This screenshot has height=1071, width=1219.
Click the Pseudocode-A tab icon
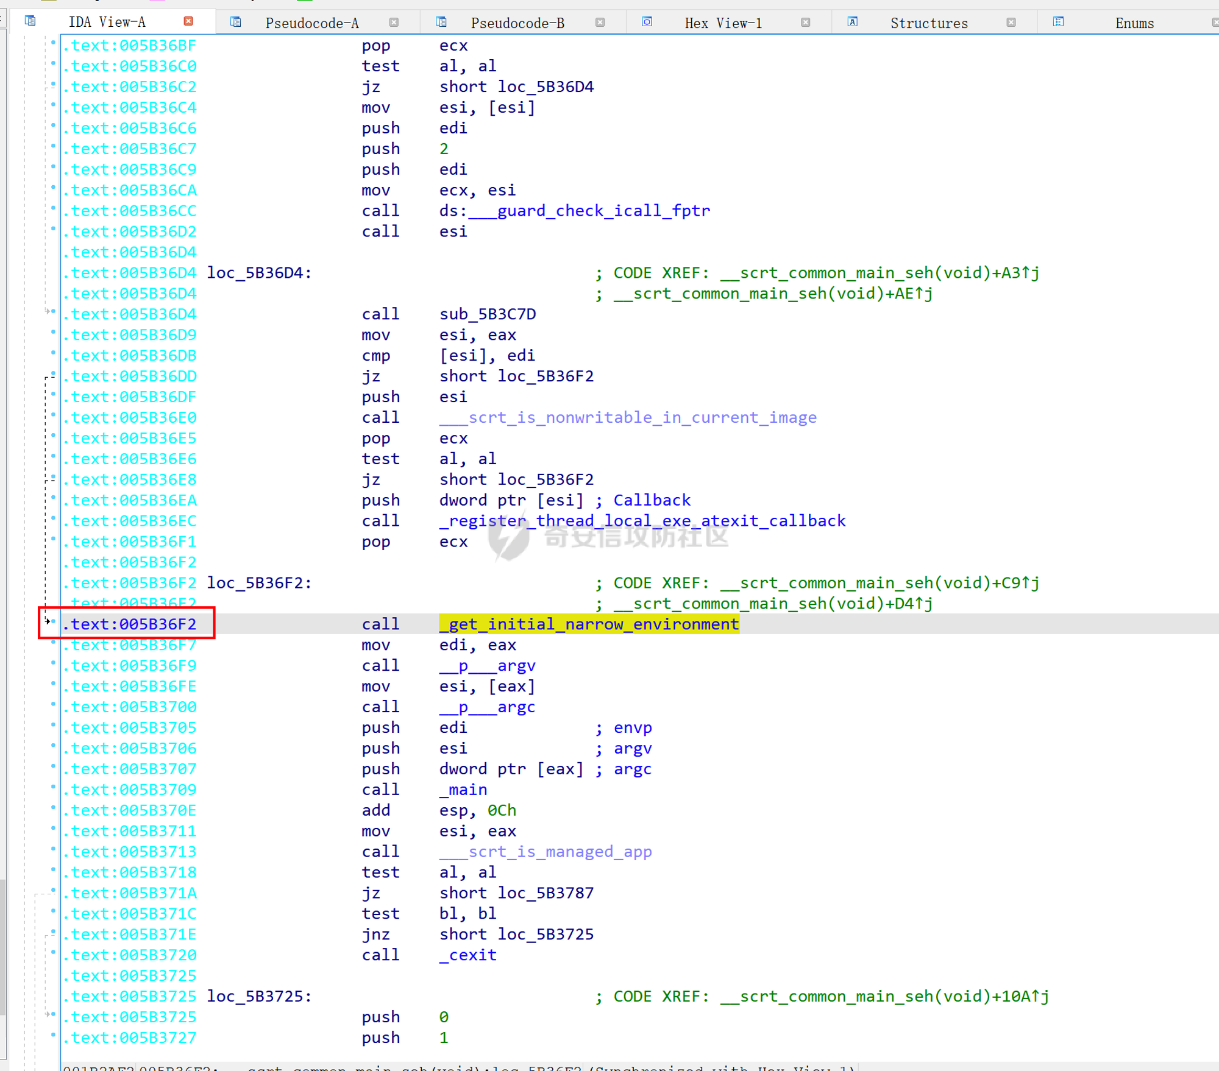[x=236, y=23]
